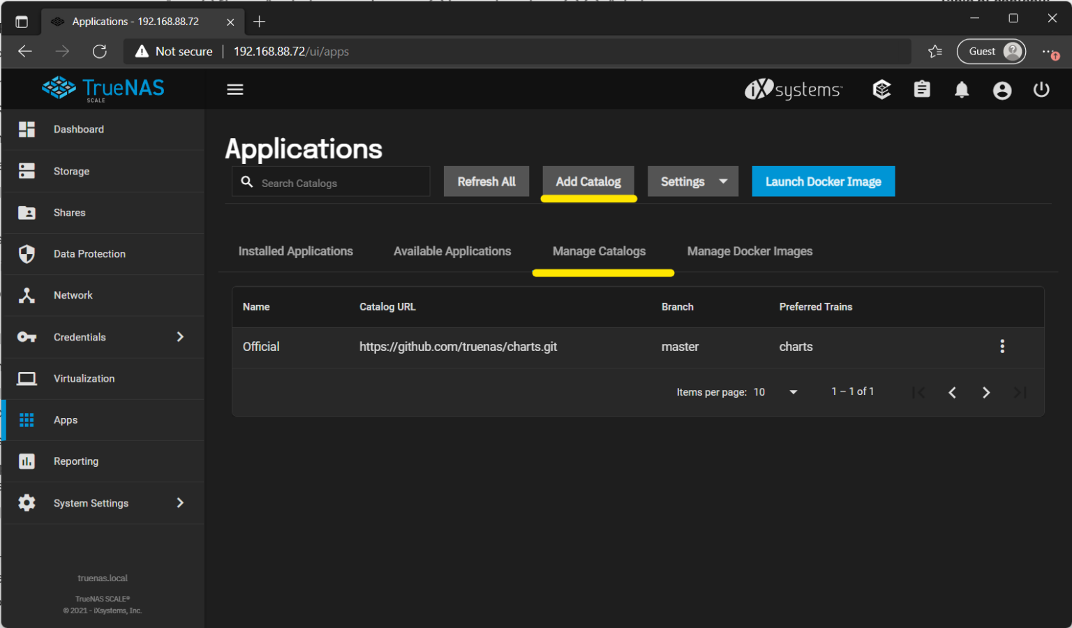
Task: Open the Reporting section
Action: pos(75,461)
